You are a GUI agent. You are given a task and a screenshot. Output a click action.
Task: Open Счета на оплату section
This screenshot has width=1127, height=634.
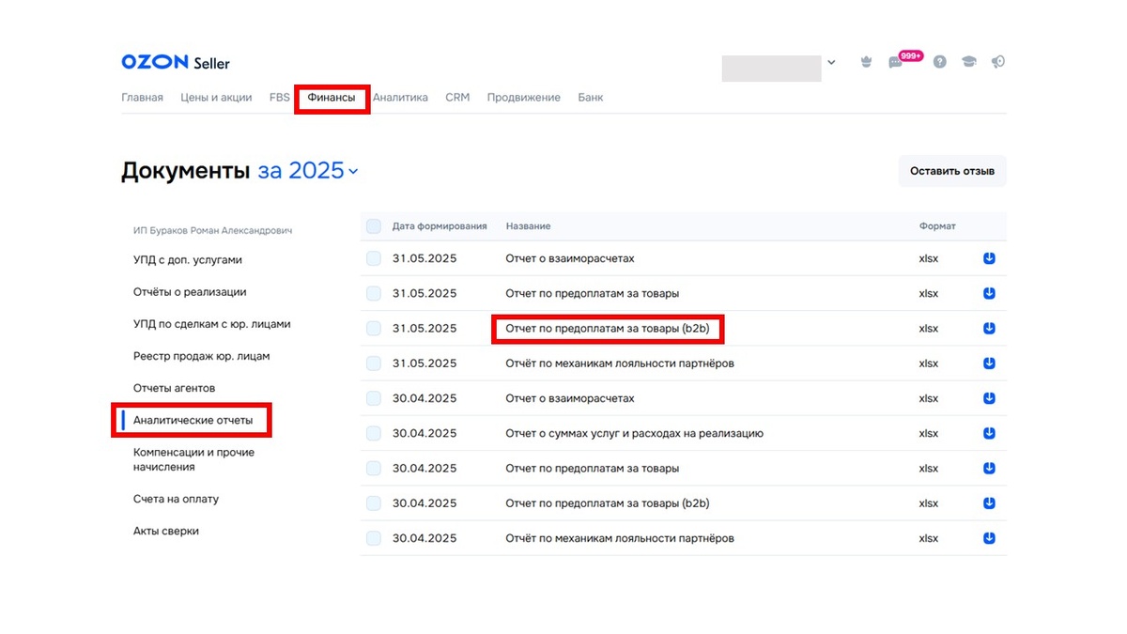176,499
